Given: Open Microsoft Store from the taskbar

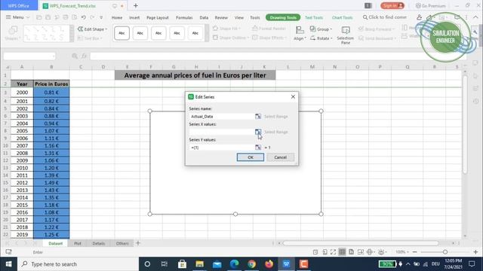Looking at the screenshot, I should tap(182, 264).
